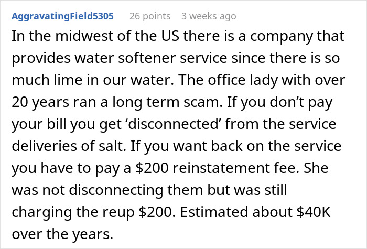Click the "26 points" score

150,16
